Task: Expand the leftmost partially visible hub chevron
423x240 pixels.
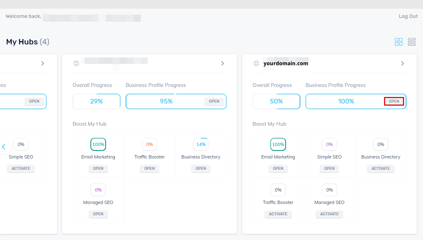Action: pyautogui.click(x=42, y=63)
